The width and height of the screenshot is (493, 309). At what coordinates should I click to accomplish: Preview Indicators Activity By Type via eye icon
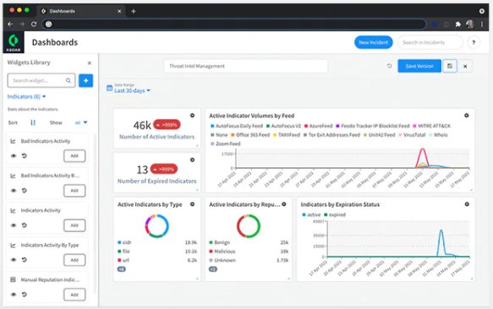point(14,260)
